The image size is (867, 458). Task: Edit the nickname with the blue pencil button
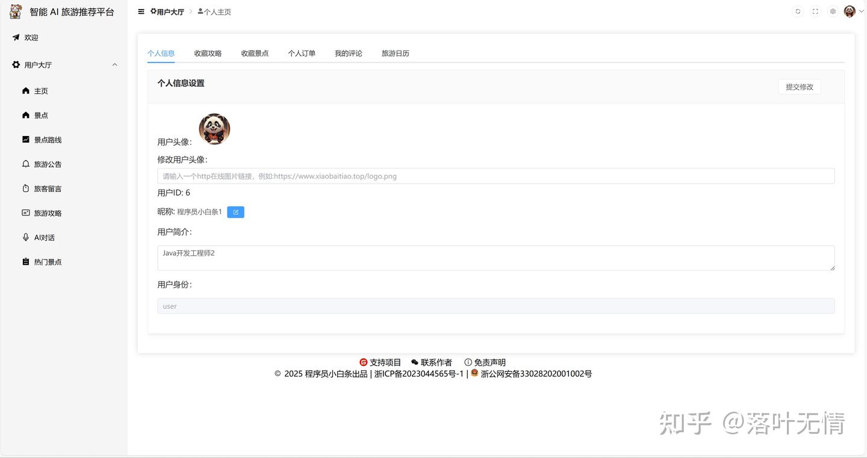[235, 212]
